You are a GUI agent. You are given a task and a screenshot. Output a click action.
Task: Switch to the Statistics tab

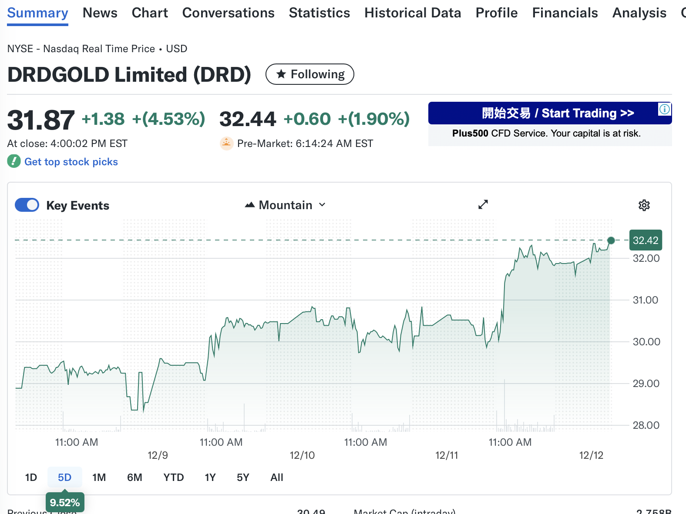tap(319, 13)
